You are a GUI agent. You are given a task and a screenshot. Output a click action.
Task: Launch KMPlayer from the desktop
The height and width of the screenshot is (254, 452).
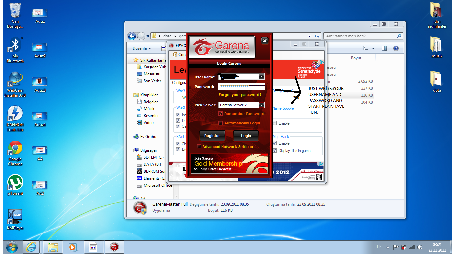click(x=15, y=219)
